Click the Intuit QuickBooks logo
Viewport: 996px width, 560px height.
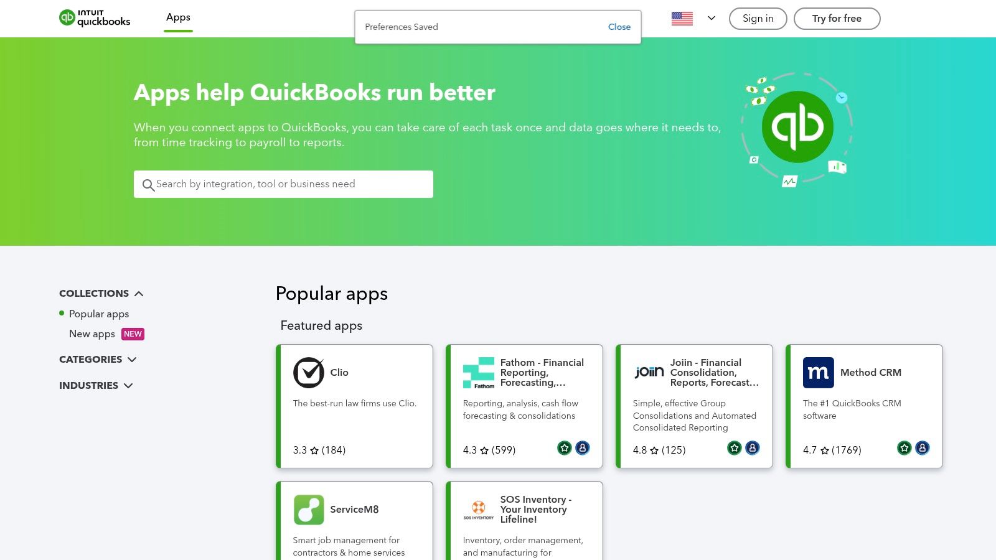pyautogui.click(x=95, y=18)
